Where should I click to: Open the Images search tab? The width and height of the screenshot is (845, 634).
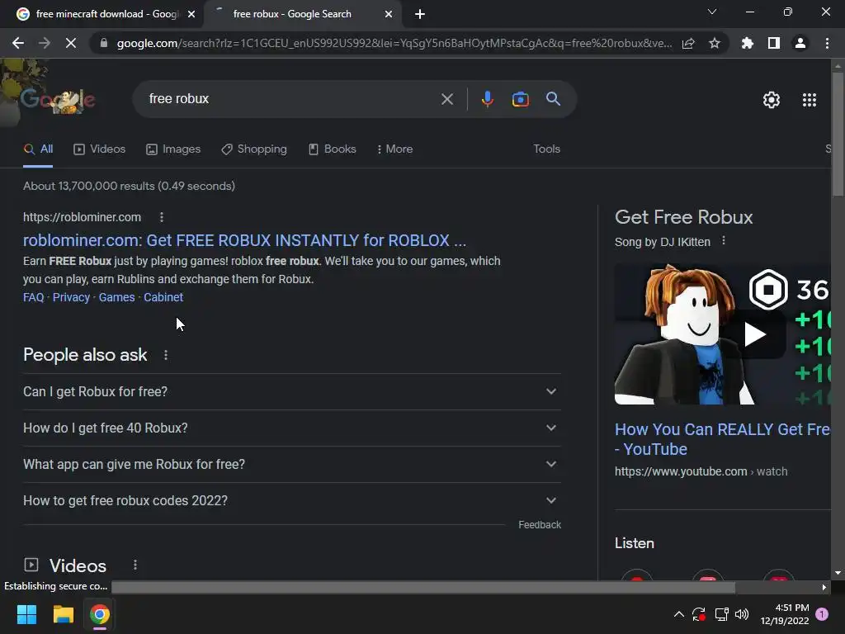[x=173, y=149]
